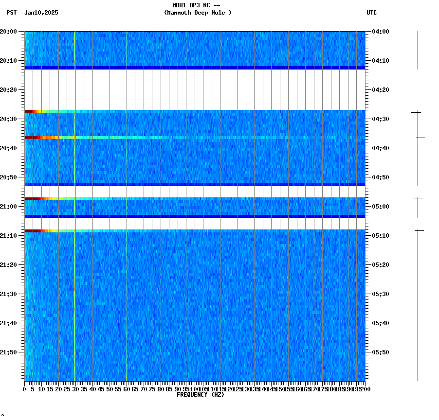439x420 pixels.
Task: Click the white data-gap region around 20:20
Action: [195, 90]
